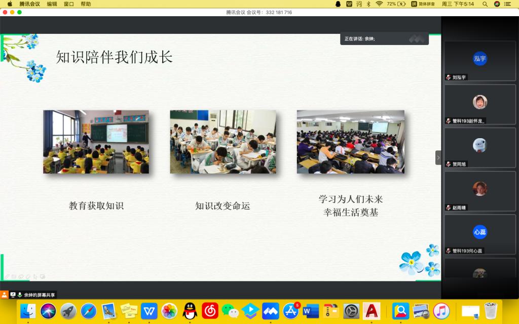Open the 编辑 menu
This screenshot has width=519, height=324.
[52, 4]
